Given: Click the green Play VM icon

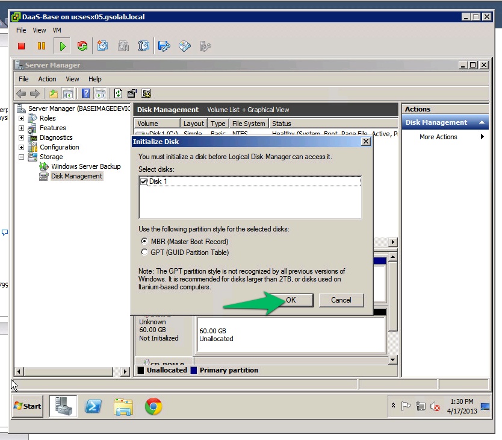Looking at the screenshot, I should tap(63, 46).
